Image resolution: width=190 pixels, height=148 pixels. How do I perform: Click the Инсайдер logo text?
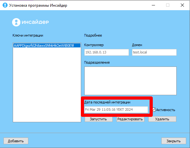pos(35,22)
